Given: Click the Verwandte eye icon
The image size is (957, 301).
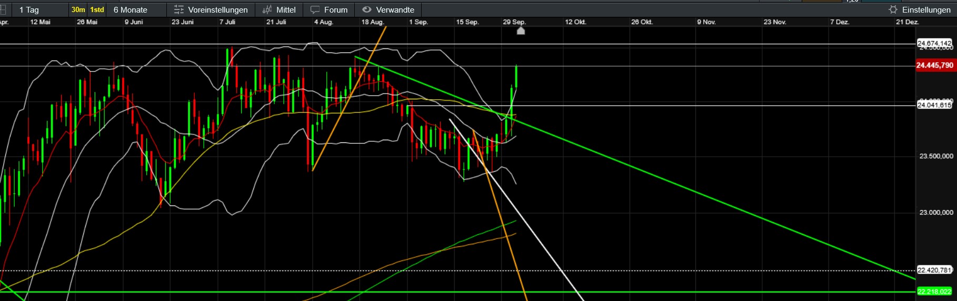Looking at the screenshot, I should pyautogui.click(x=367, y=9).
